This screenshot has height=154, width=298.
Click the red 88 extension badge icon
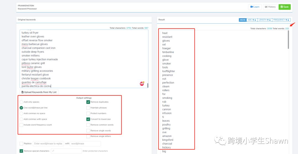point(142,83)
